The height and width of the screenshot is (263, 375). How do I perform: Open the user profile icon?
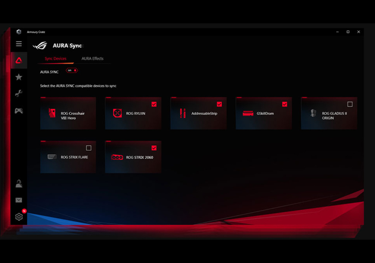point(19,183)
